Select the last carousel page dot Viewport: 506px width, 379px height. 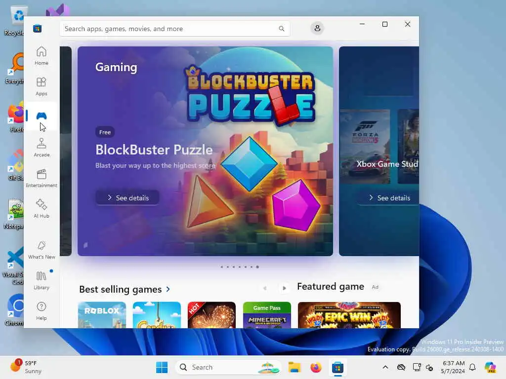point(257,267)
